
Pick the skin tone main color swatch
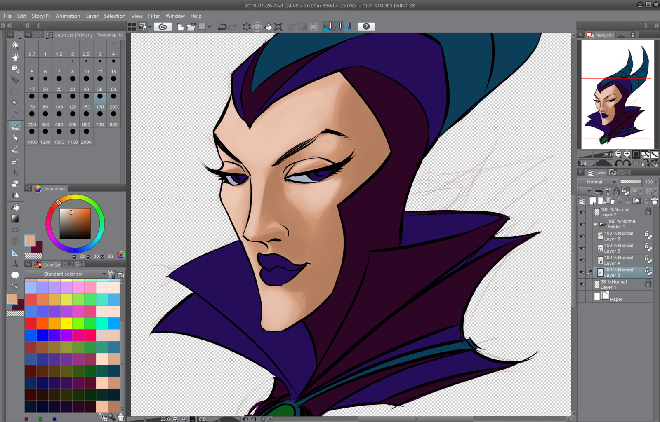30,241
